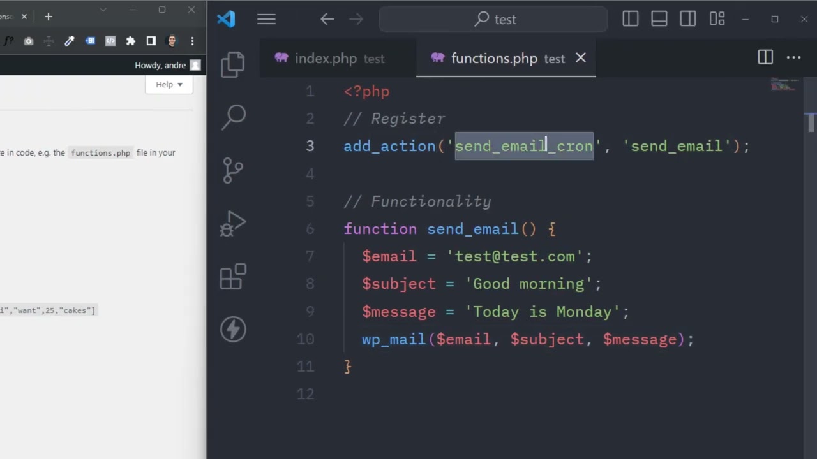Click the command center search box showing test

click(x=493, y=19)
